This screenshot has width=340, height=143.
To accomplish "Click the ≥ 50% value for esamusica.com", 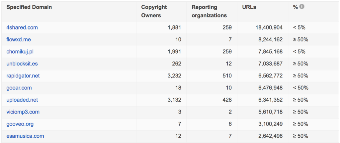I will pyautogui.click(x=301, y=136).
